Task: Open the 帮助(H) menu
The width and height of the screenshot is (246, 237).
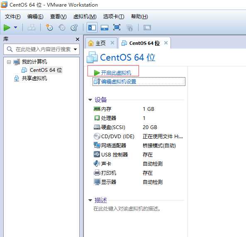Action: tap(139, 17)
